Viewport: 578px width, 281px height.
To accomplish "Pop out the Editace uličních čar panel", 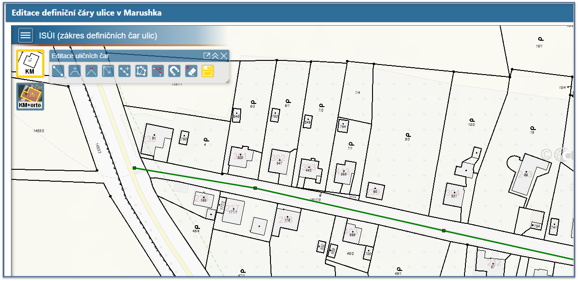I will (x=207, y=56).
